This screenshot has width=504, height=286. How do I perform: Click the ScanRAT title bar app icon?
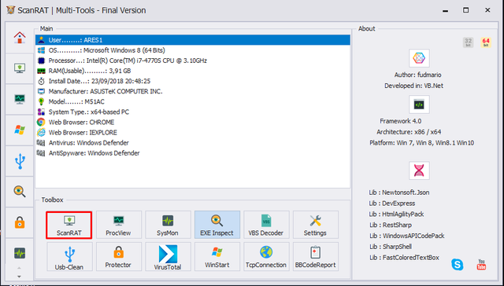pyautogui.click(x=10, y=10)
